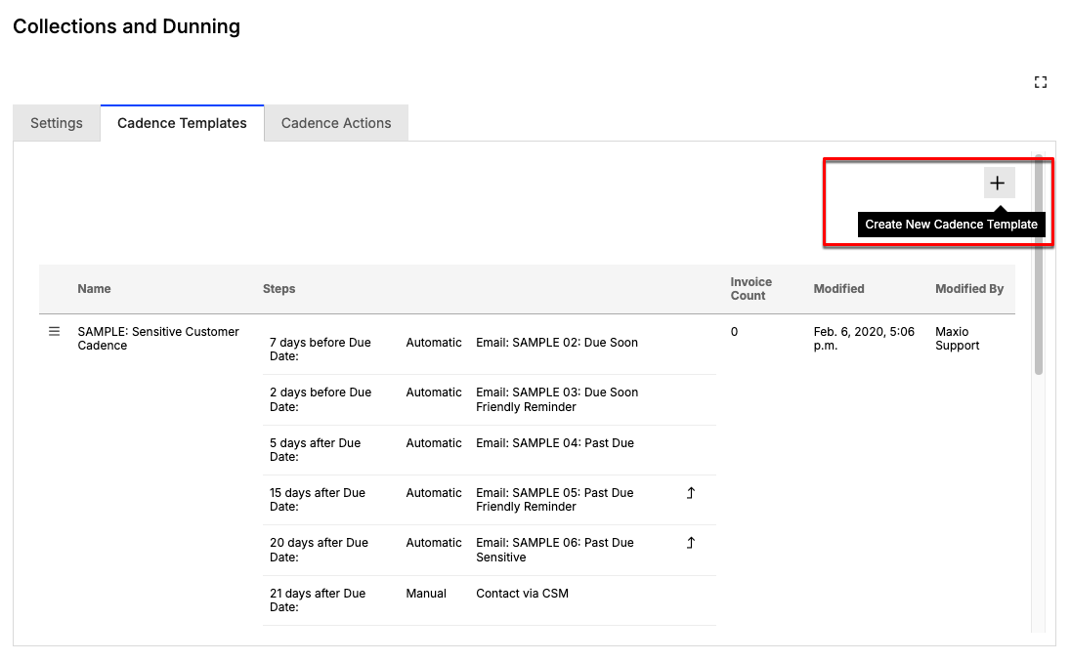This screenshot has height=661, width=1071.
Task: Click the 7 days before Due Date step
Action: (320, 350)
